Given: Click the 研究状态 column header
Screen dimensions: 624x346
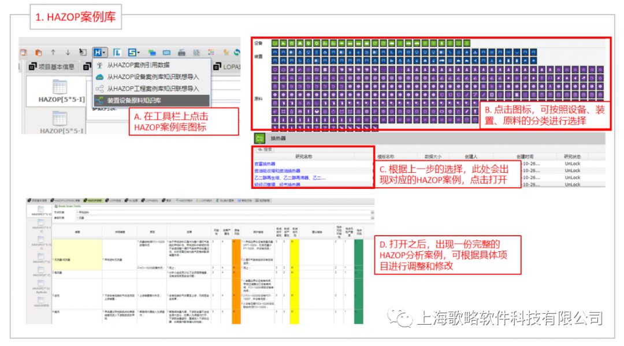Looking at the screenshot, I should [572, 157].
